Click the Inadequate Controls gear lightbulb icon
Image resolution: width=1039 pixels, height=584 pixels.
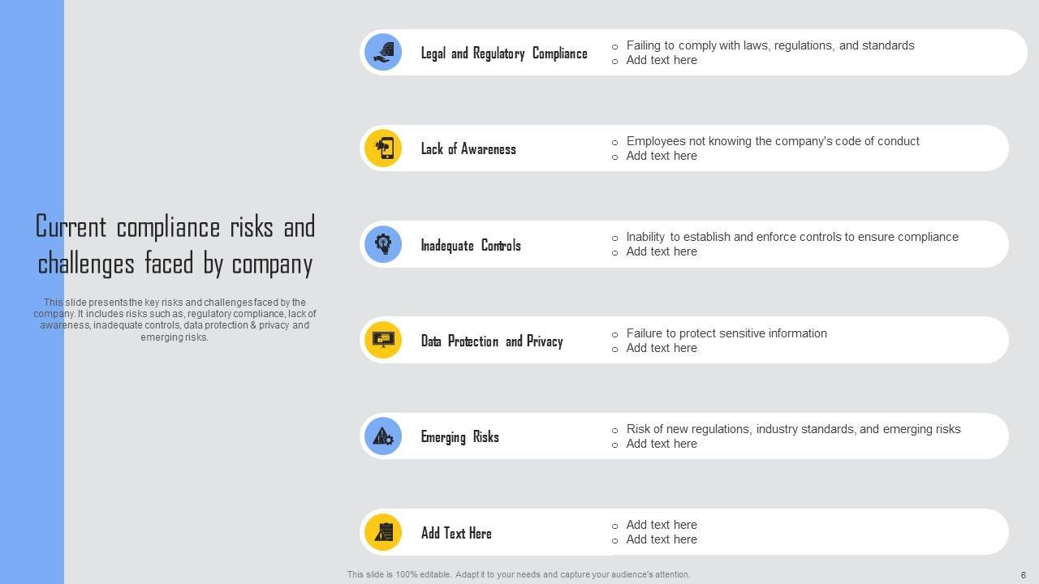click(x=383, y=244)
